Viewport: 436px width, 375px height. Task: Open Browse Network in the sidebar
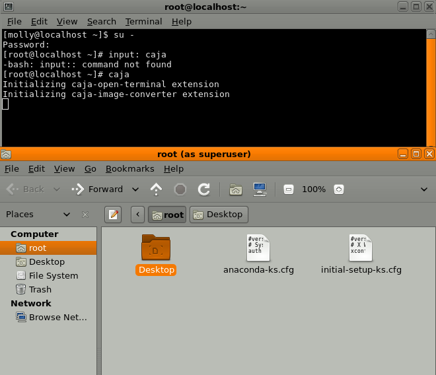(x=48, y=317)
